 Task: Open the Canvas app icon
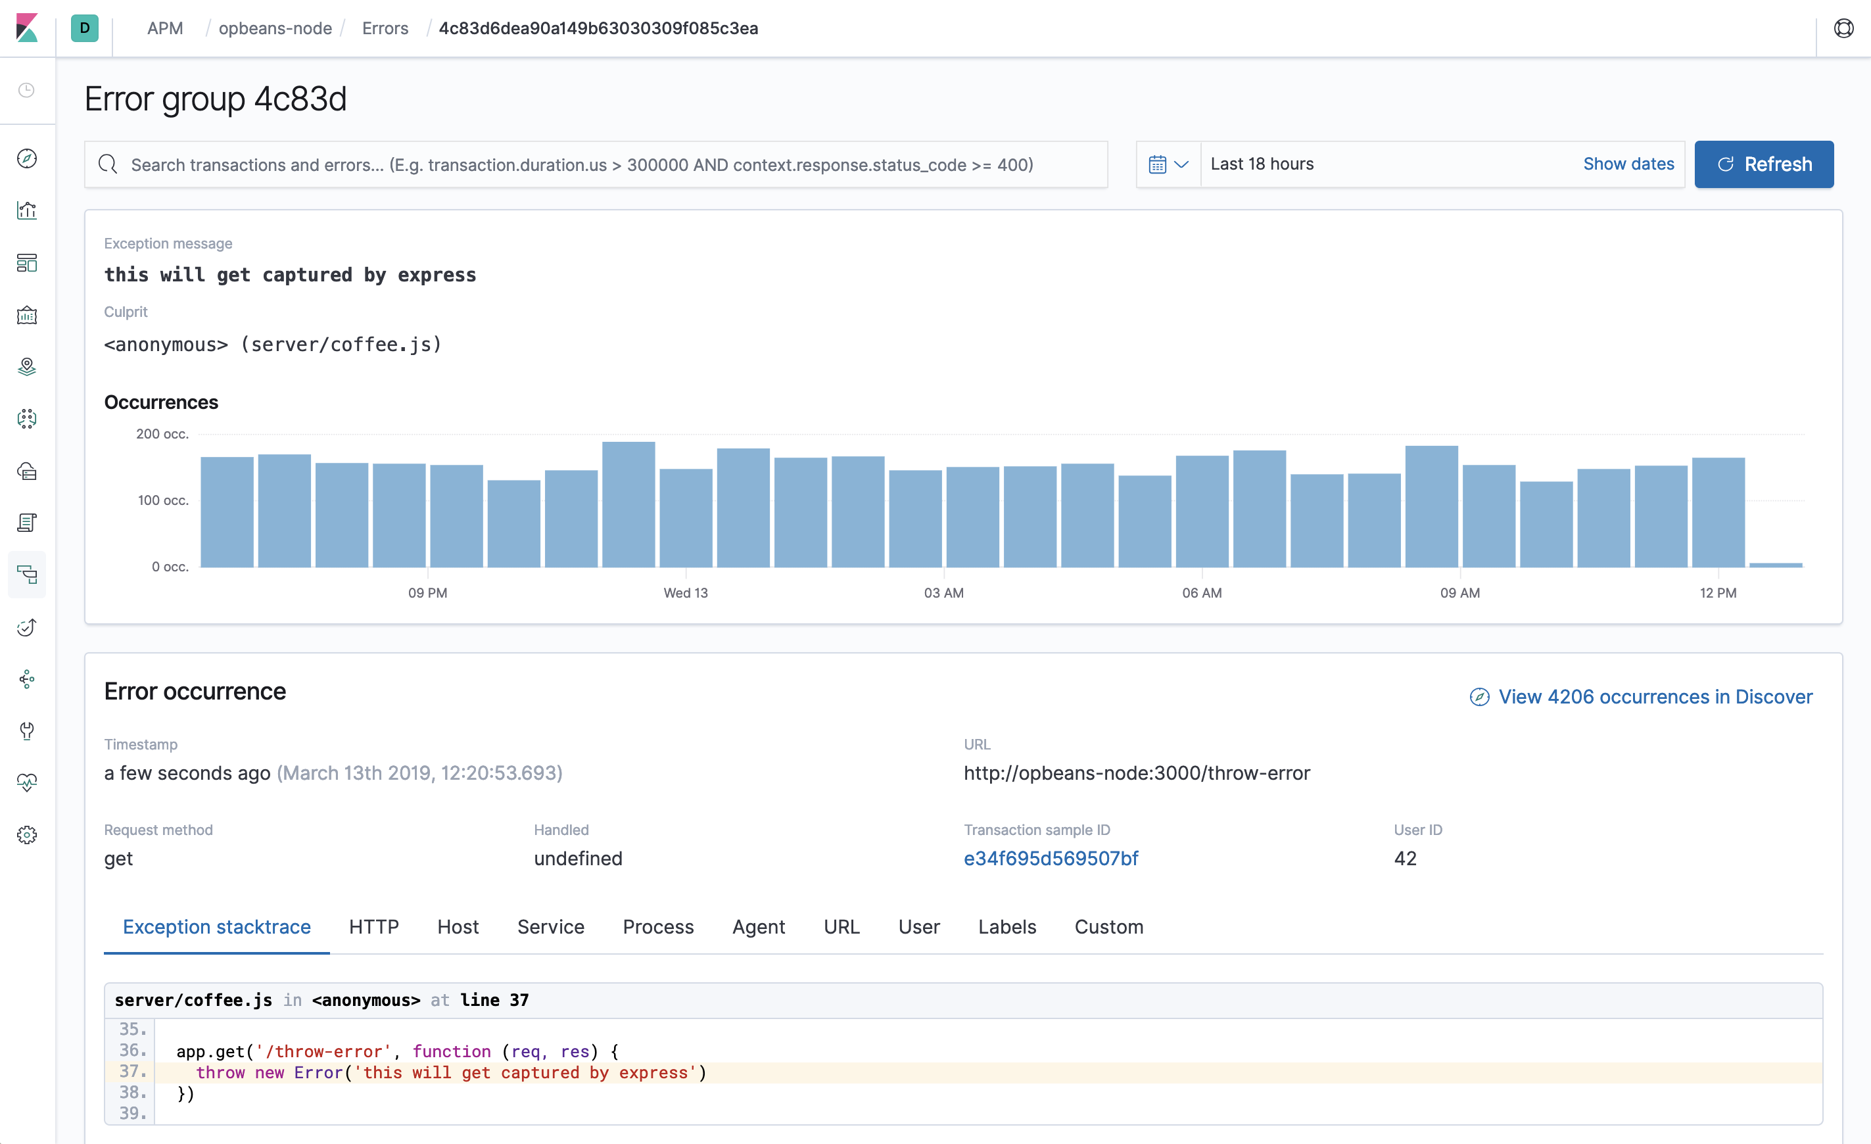(26, 316)
